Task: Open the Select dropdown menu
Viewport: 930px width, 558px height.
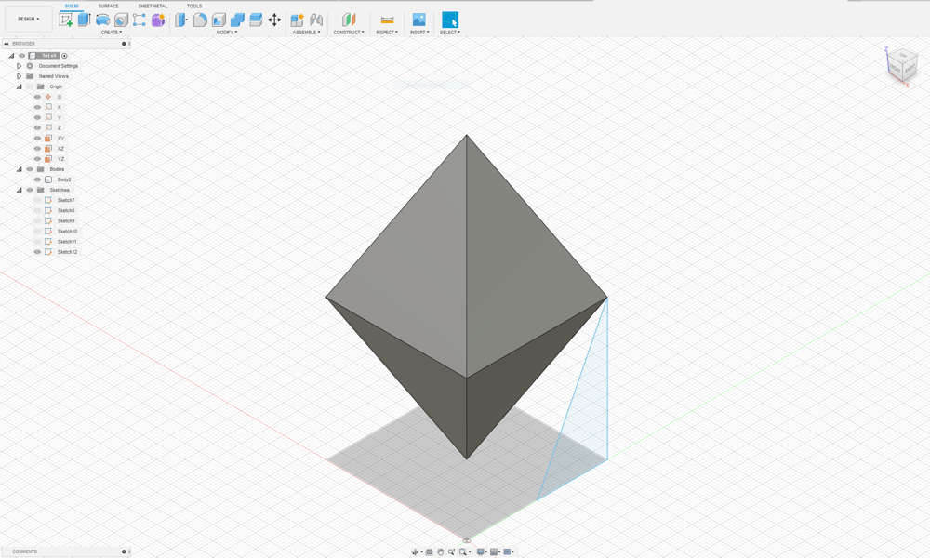Action: [x=449, y=32]
